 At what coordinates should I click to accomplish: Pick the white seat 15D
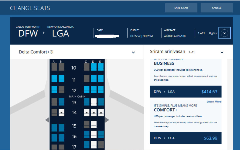[x=94, y=124]
